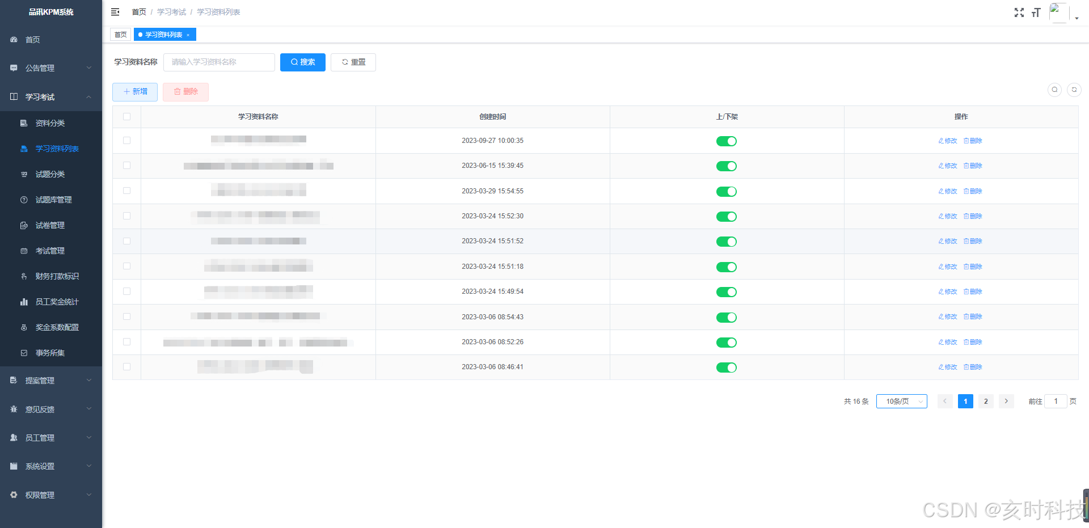Click next page arrow
This screenshot has height=528, width=1089.
point(1006,402)
